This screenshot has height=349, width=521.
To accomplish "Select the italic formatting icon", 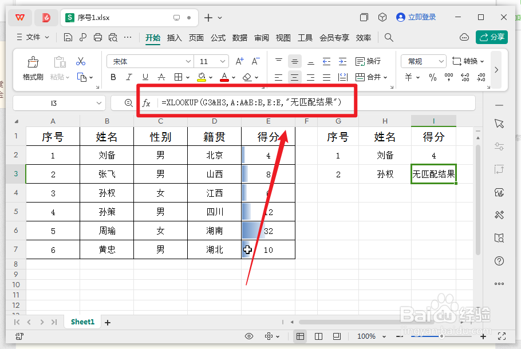I will click(129, 77).
